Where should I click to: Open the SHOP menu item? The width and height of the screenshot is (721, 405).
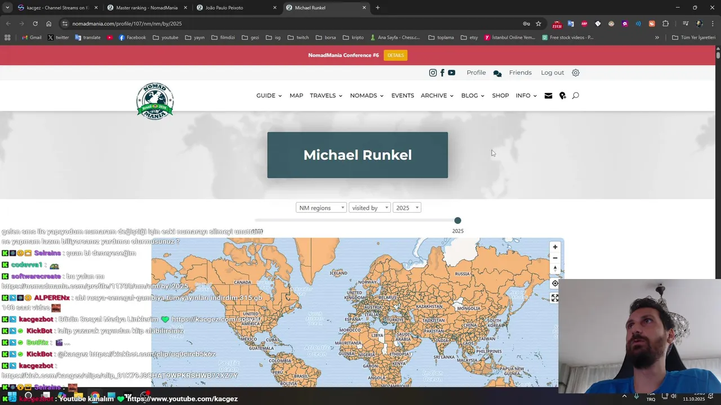tap(500, 96)
